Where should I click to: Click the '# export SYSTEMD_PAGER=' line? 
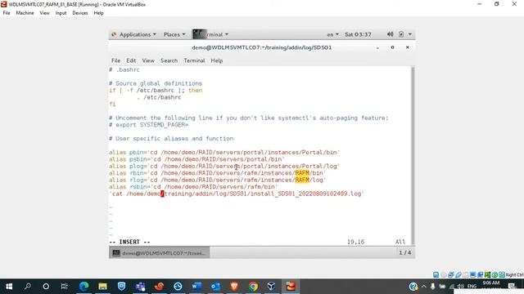pos(149,125)
